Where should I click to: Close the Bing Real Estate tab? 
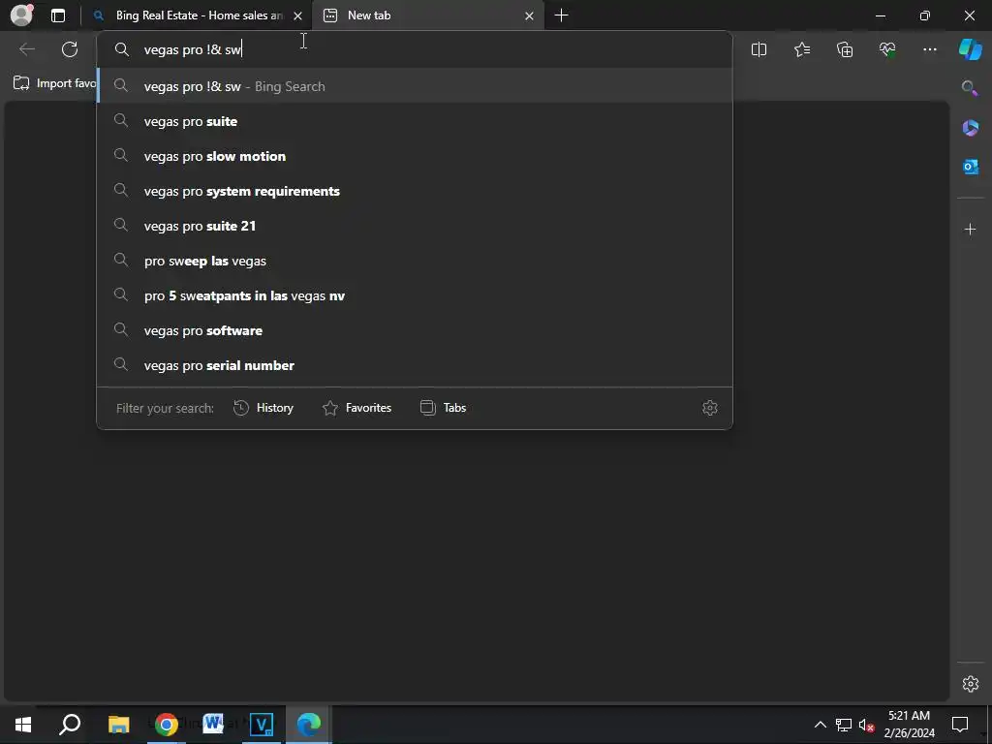coord(298,16)
